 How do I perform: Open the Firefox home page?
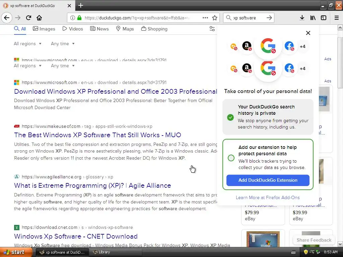coord(39,18)
